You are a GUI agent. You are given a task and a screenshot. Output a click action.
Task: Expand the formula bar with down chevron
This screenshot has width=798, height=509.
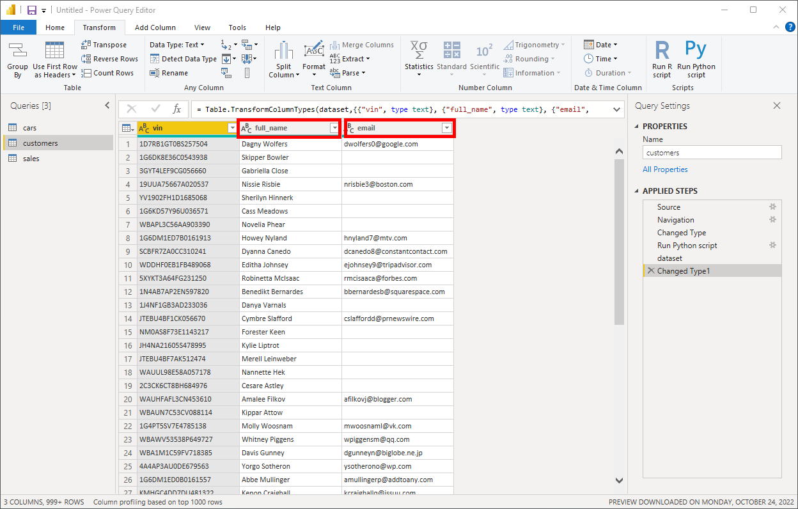(616, 109)
